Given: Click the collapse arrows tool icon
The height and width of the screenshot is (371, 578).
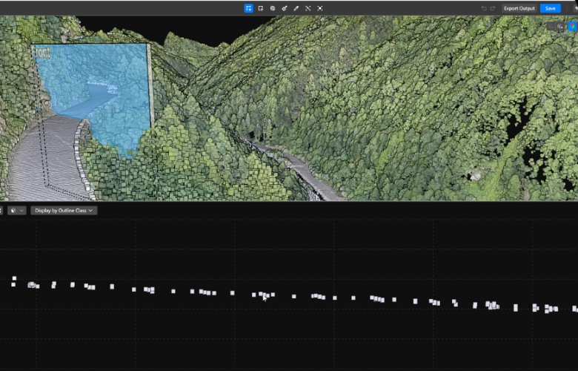Looking at the screenshot, I should (x=308, y=8).
